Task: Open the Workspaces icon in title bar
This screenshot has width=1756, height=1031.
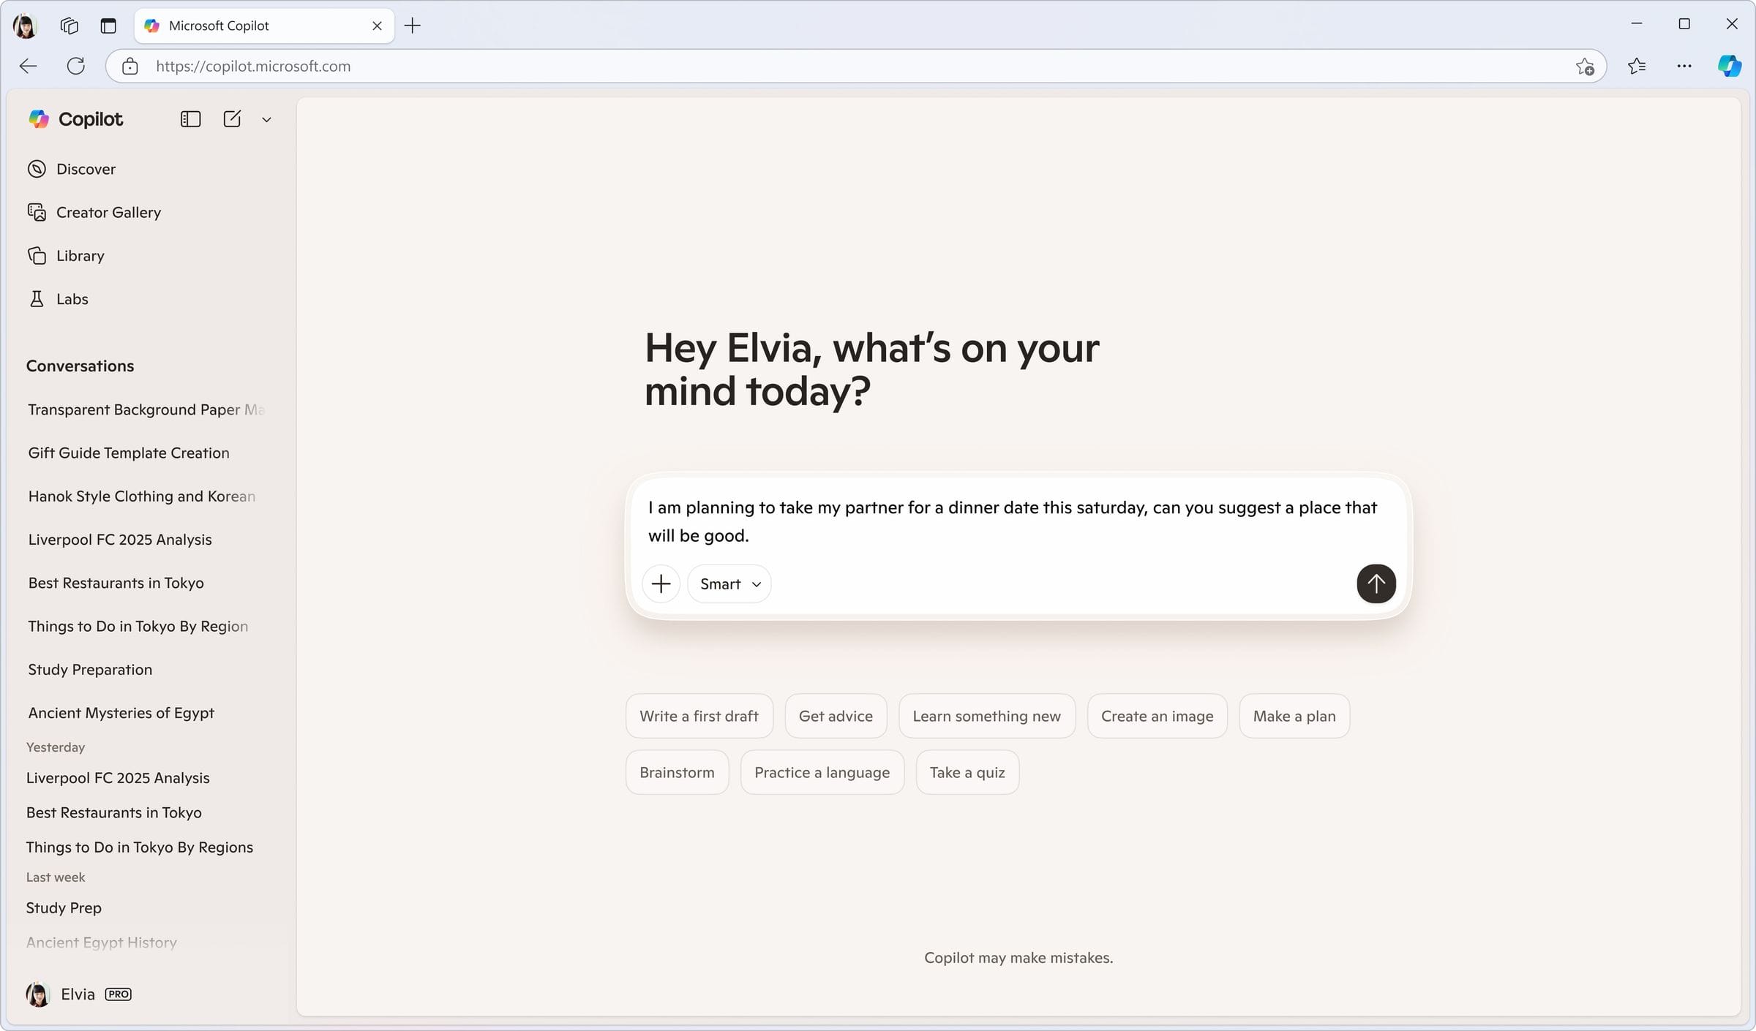Action: (70, 26)
